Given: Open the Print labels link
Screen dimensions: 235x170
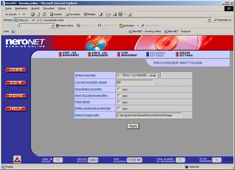Looking at the screenshot, I should [x=82, y=102].
